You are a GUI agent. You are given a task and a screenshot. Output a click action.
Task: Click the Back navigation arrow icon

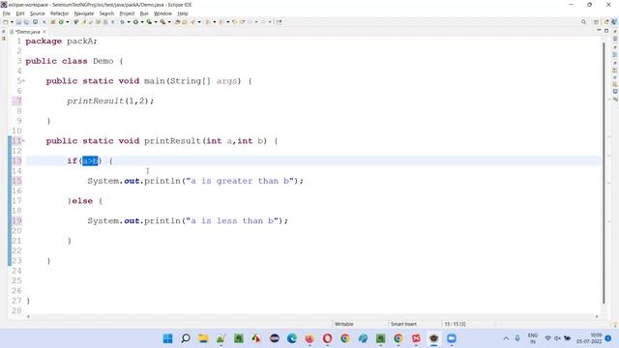tap(251, 22)
